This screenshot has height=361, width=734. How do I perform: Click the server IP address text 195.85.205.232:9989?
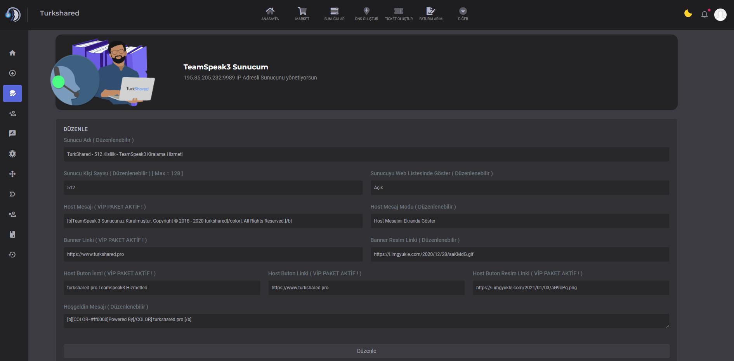209,78
